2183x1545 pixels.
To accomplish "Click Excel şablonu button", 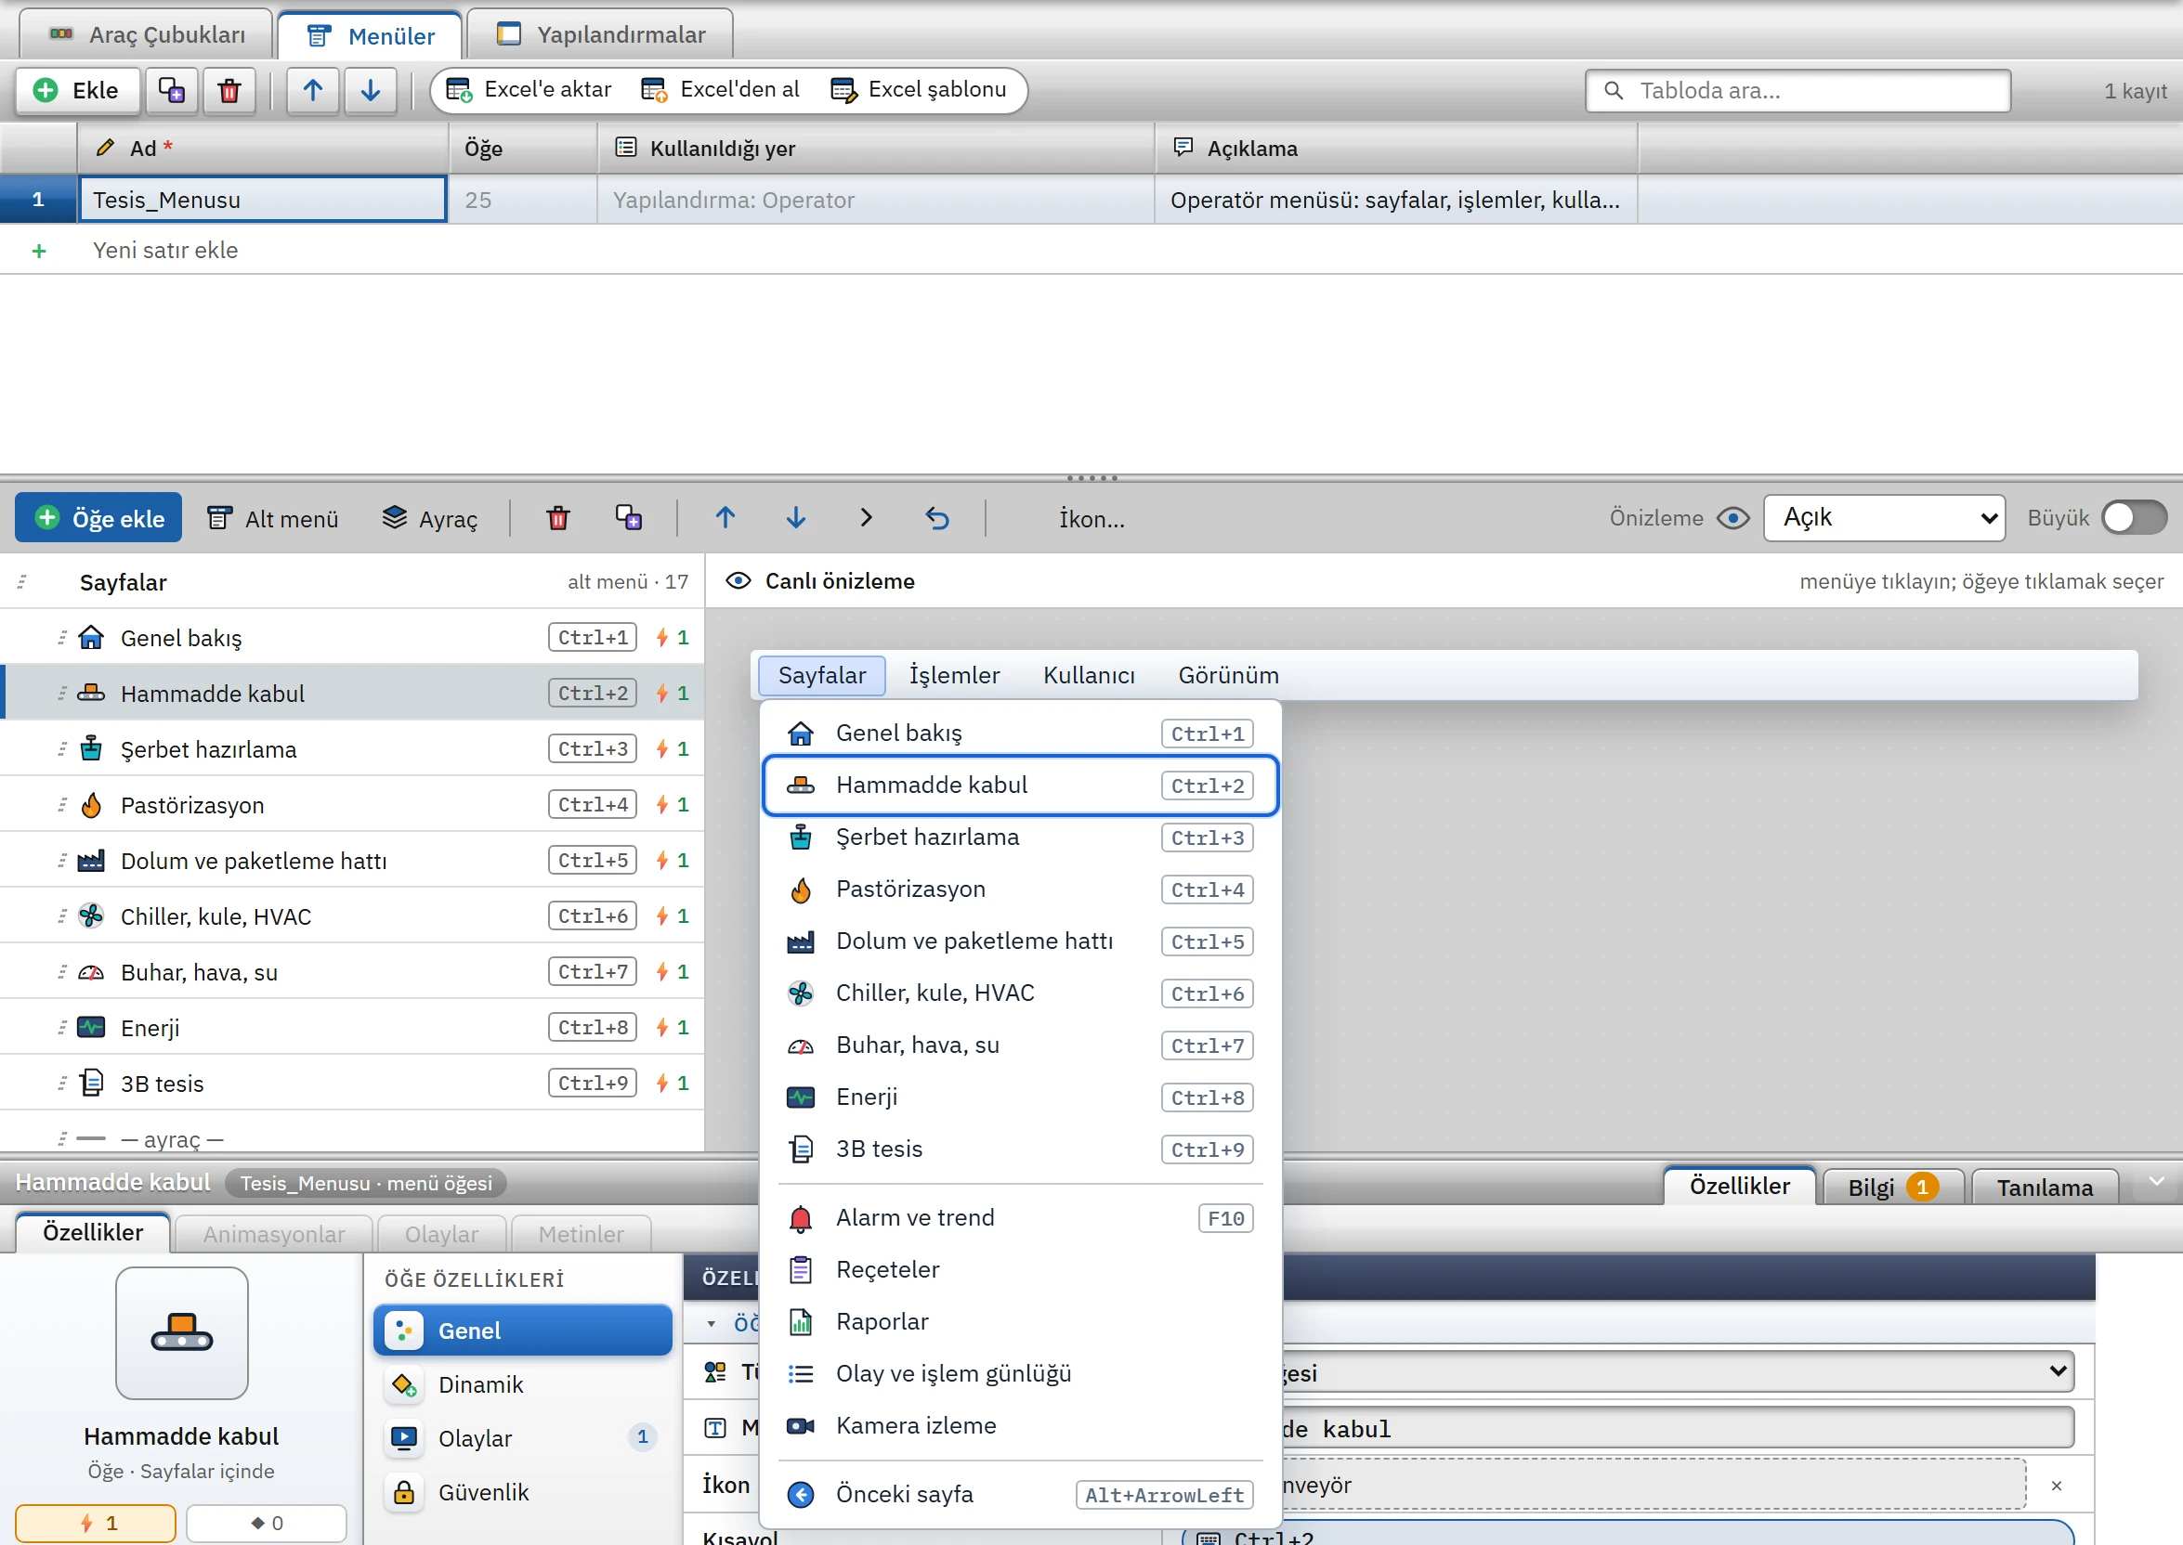I will point(919,90).
